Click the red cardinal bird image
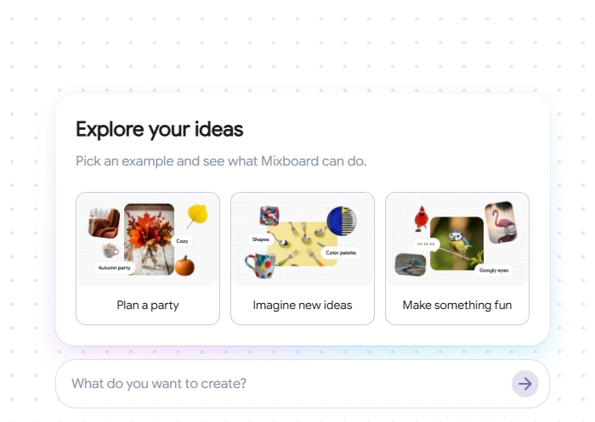The image size is (595, 422). pos(421,220)
